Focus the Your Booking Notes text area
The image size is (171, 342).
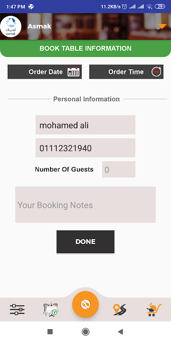85,205
